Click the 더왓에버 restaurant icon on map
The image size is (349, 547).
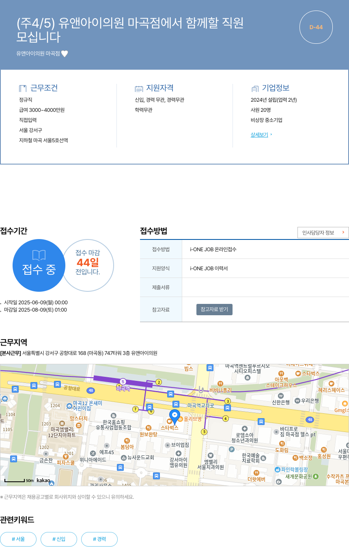256,473
